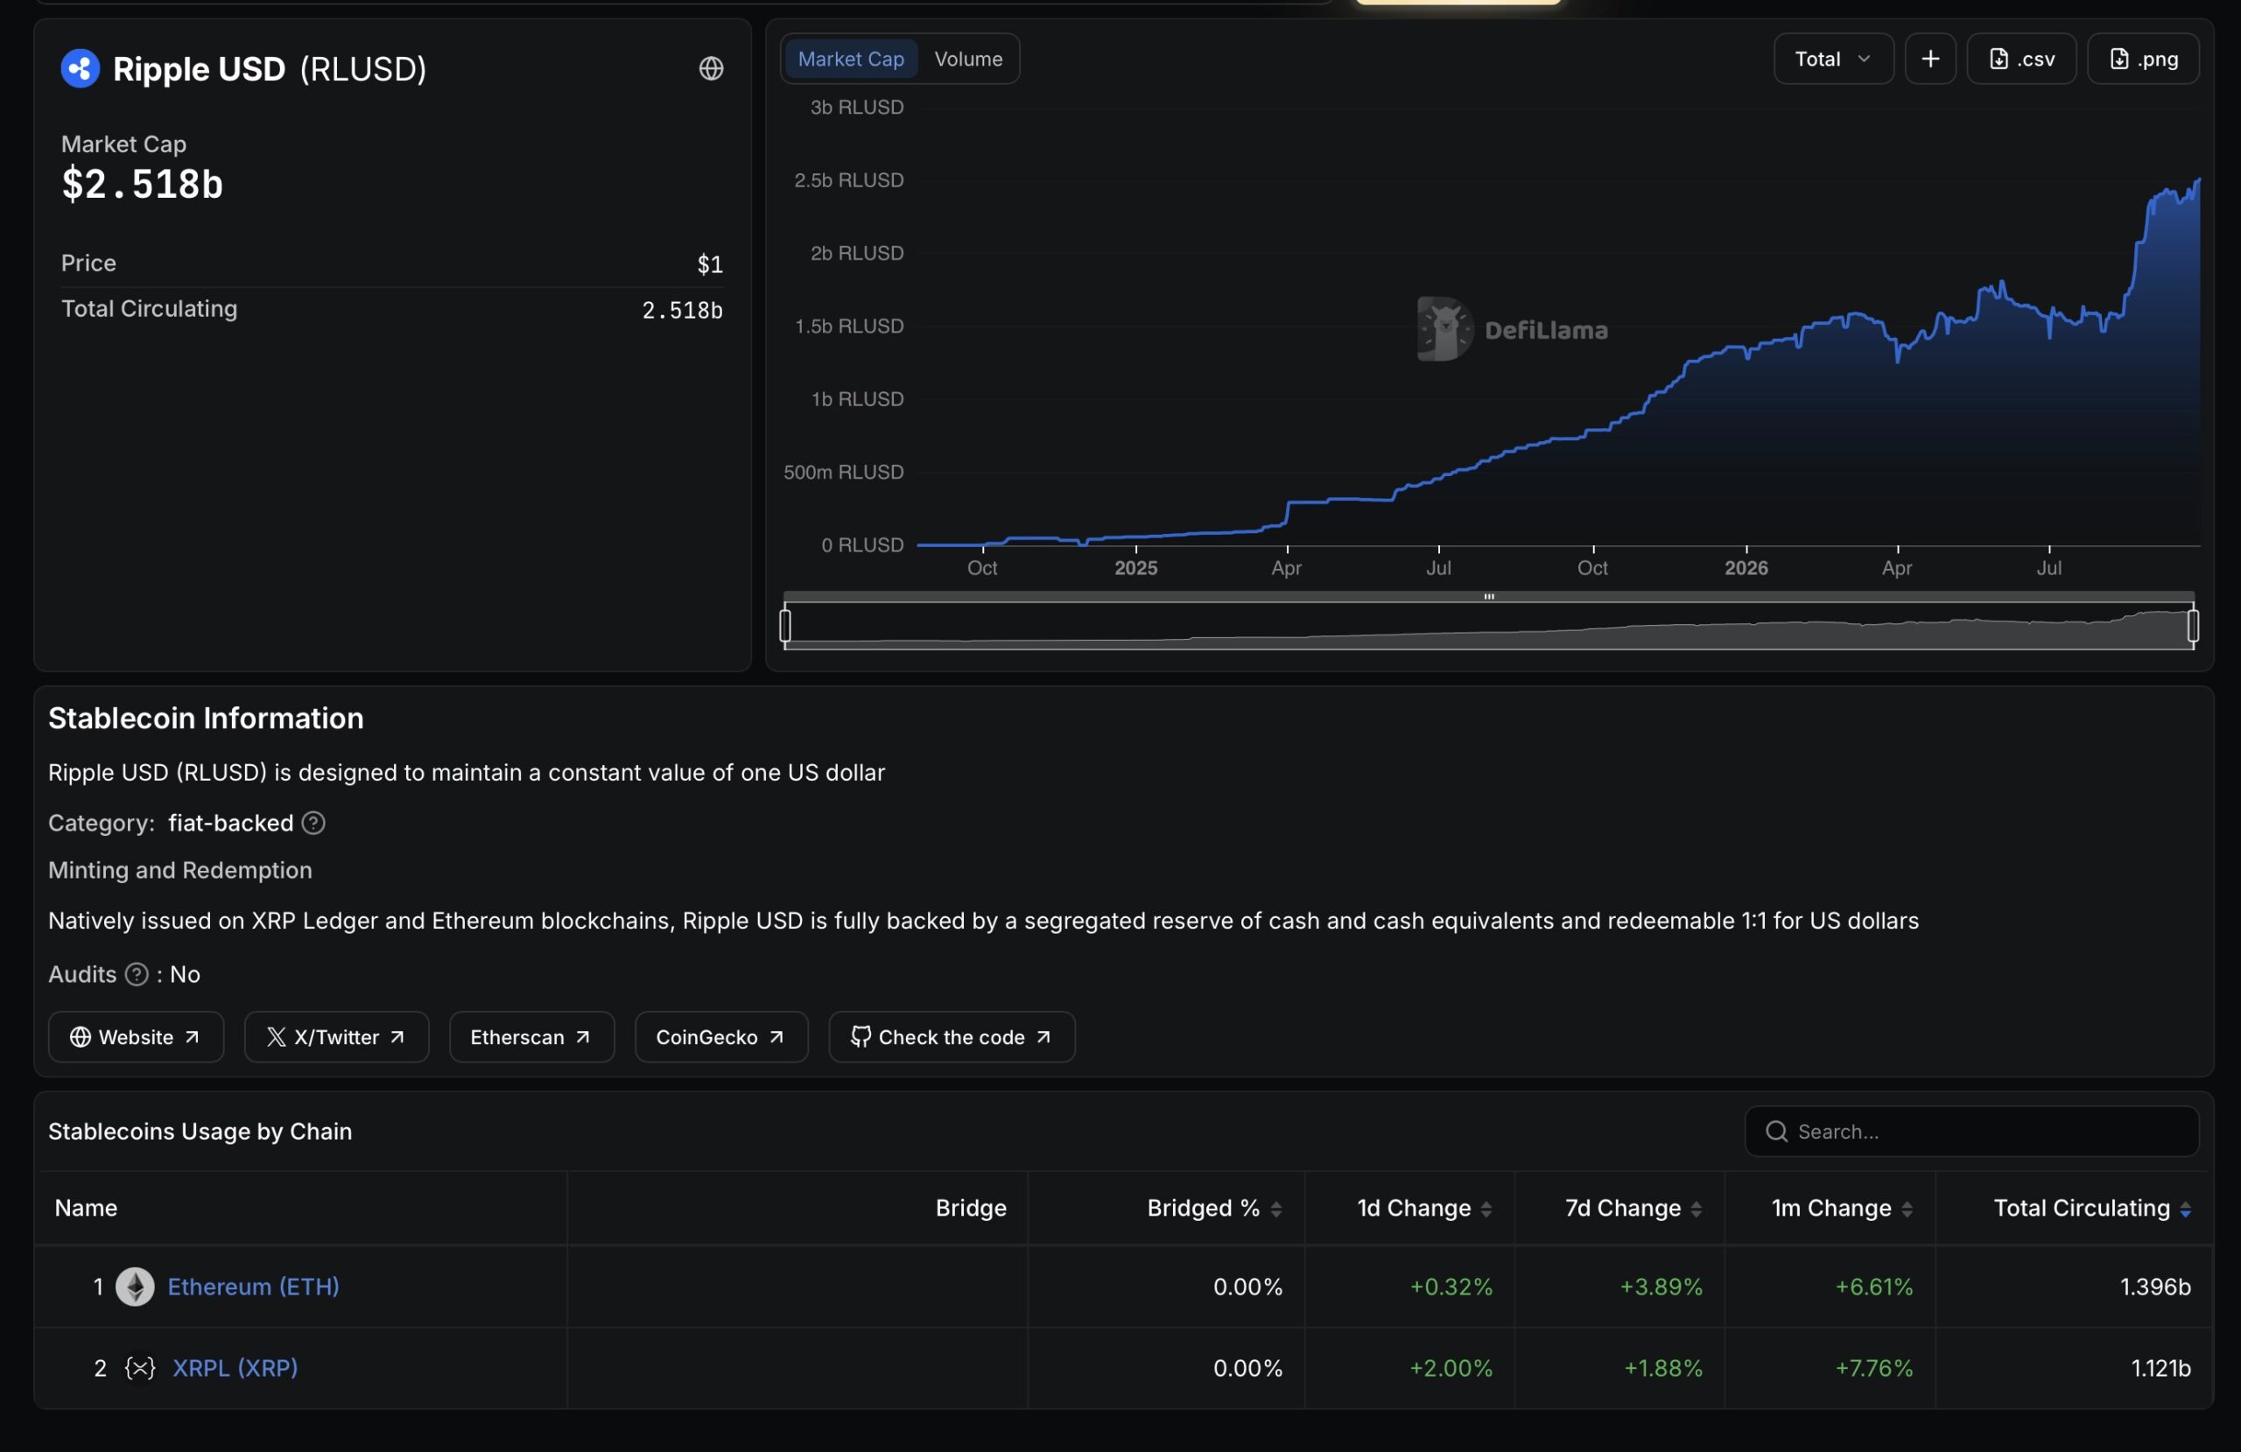Click the Bridge column header
The width and height of the screenshot is (2241, 1452).
pos(971,1208)
